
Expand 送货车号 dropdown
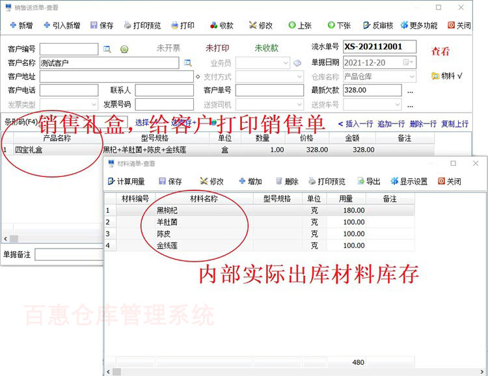(x=398, y=105)
